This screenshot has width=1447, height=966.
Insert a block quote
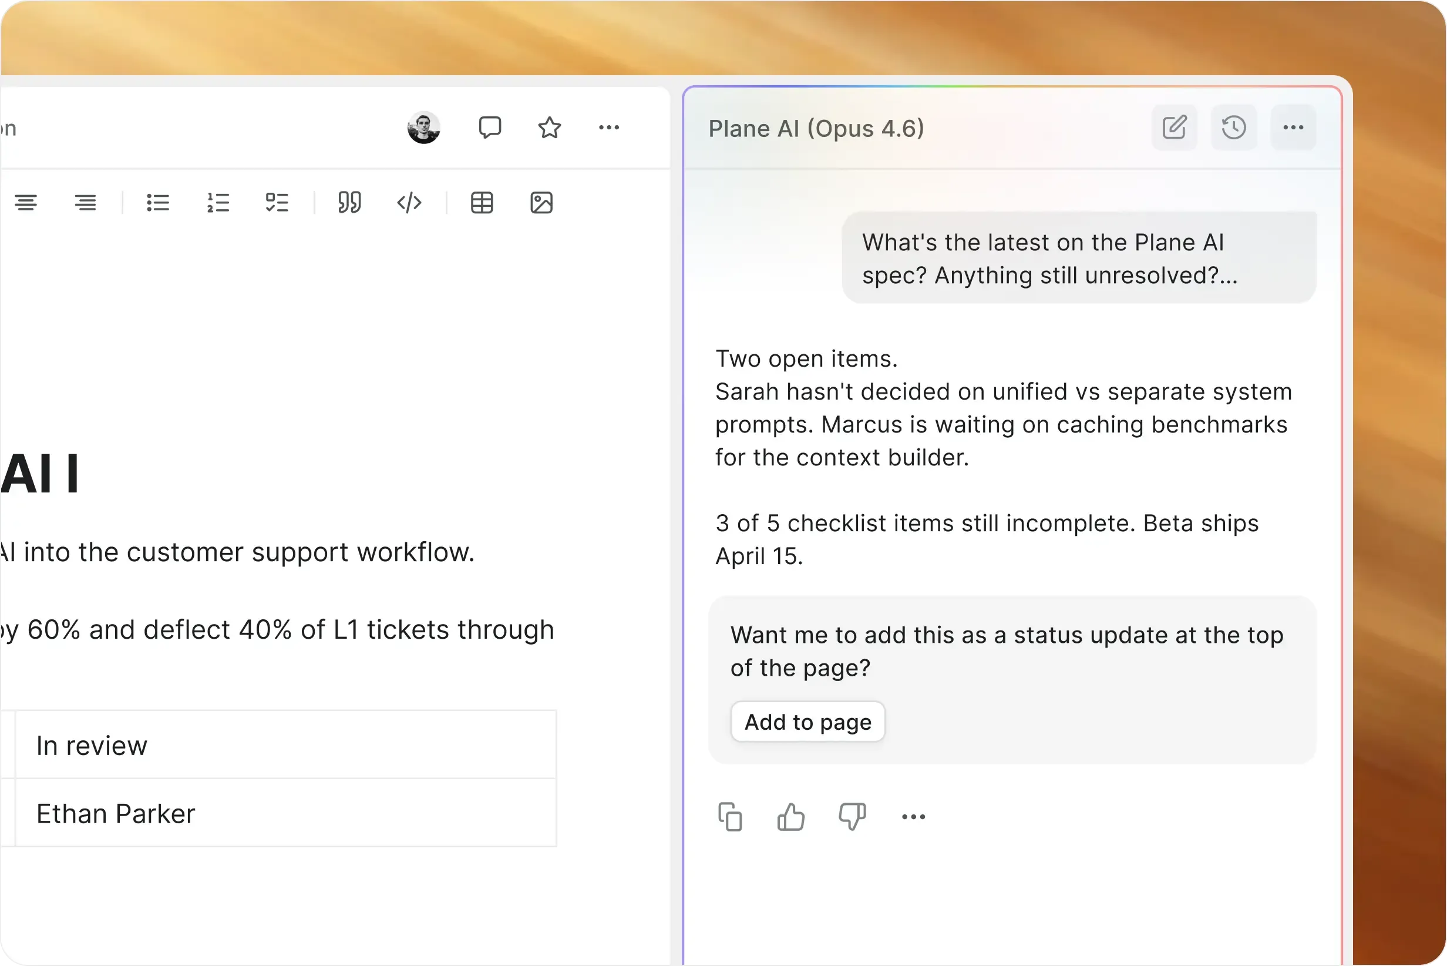click(350, 203)
